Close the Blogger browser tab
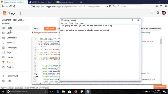 pos(26,2)
